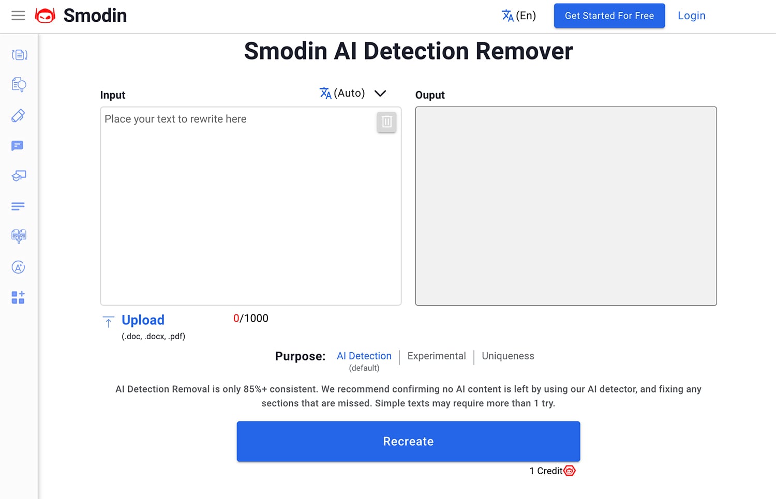Click the graduation cap tutor icon
Viewport: 776px width, 499px height.
[x=19, y=176]
